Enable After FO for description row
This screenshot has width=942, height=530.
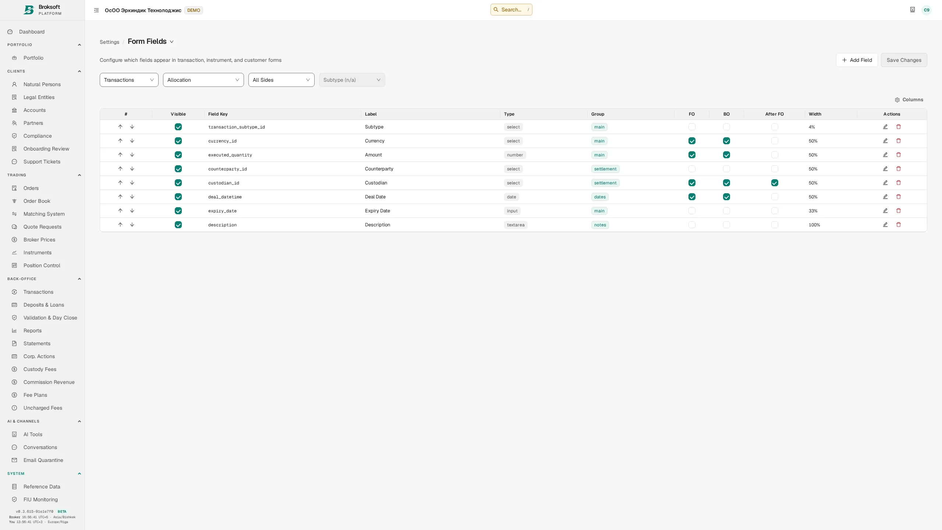tap(775, 225)
